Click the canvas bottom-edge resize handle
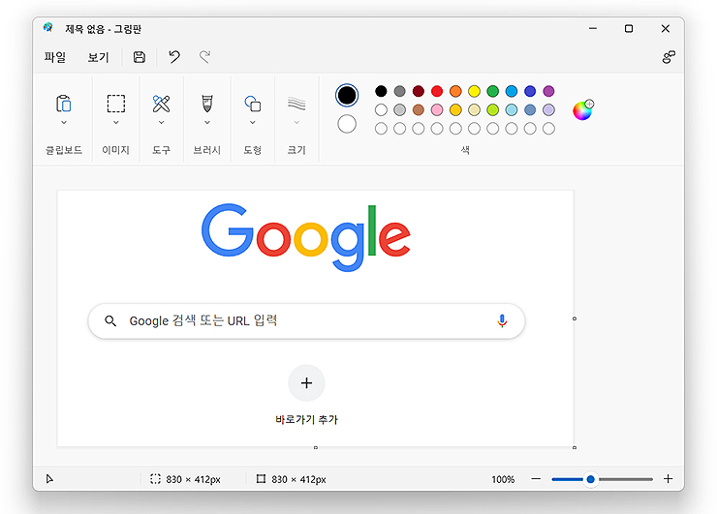 [x=316, y=448]
